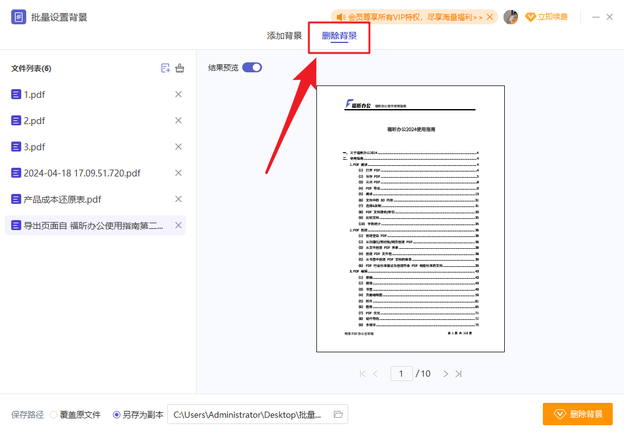Remove 2.pdf from the list
This screenshot has height=434, width=624.
(178, 120)
